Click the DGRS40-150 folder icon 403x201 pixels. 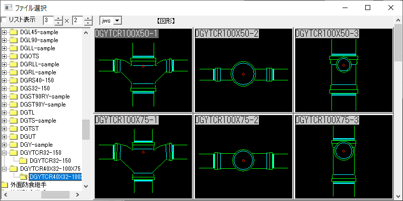tap(14, 80)
